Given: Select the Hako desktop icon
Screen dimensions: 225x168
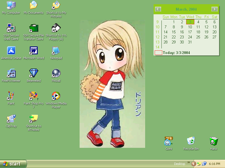Looking at the screenshot, I should (213, 141).
